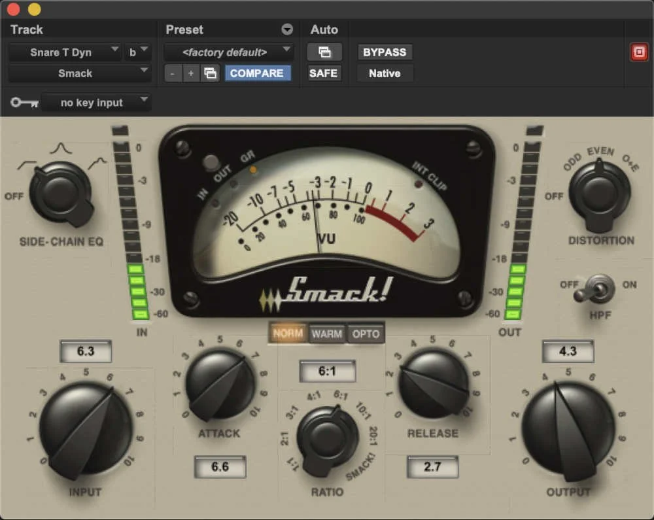Click the key input key icon

pyautogui.click(x=25, y=103)
